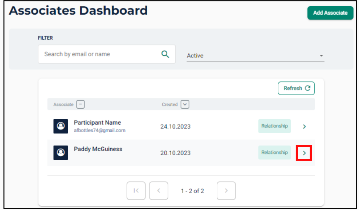The height and width of the screenshot is (210, 359).
Task: Click Paddy McGuiness avatar icon
Action: 61,153
